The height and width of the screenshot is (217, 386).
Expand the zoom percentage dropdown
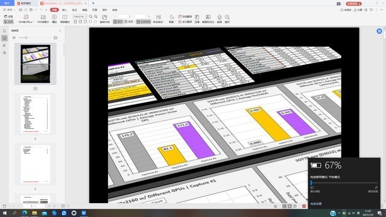(86, 16)
